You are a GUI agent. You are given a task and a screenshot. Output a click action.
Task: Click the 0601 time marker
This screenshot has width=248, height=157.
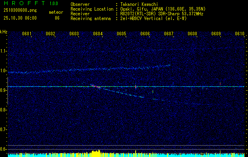point(27,34)
